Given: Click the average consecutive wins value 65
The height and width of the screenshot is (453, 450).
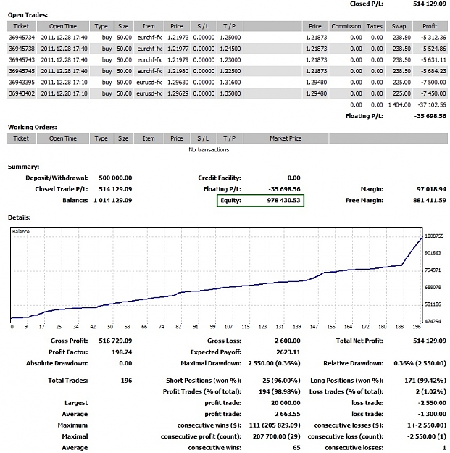Looking at the screenshot, I should [296, 448].
